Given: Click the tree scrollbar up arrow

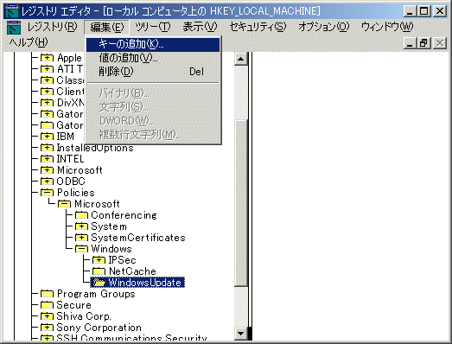Looking at the screenshot, I should (x=241, y=59).
